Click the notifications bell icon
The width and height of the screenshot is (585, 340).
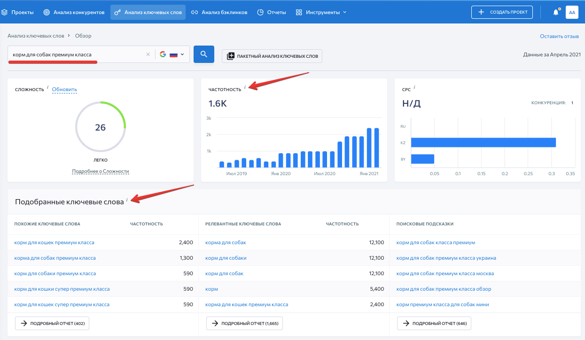pyautogui.click(x=555, y=12)
